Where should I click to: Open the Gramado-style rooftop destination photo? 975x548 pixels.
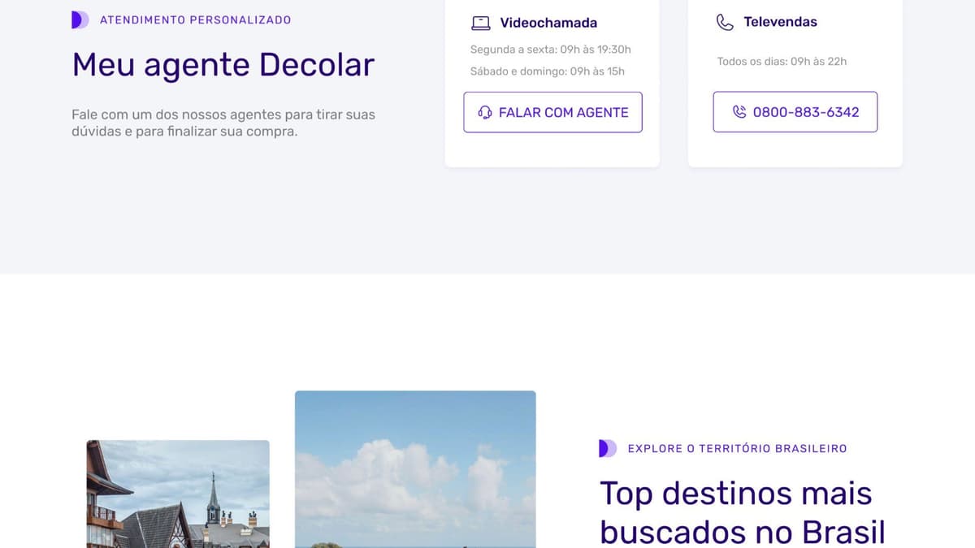tap(176, 494)
